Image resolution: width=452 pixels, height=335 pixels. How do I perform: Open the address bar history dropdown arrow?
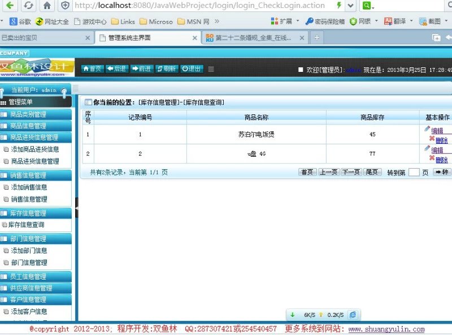(350, 5)
